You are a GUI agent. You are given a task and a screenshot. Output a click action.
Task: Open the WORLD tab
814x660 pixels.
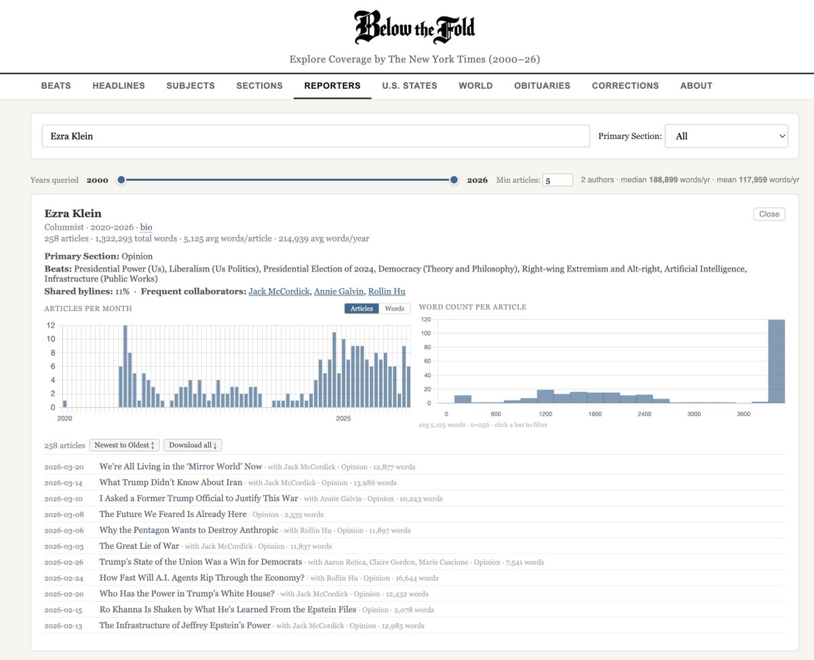[x=476, y=85]
